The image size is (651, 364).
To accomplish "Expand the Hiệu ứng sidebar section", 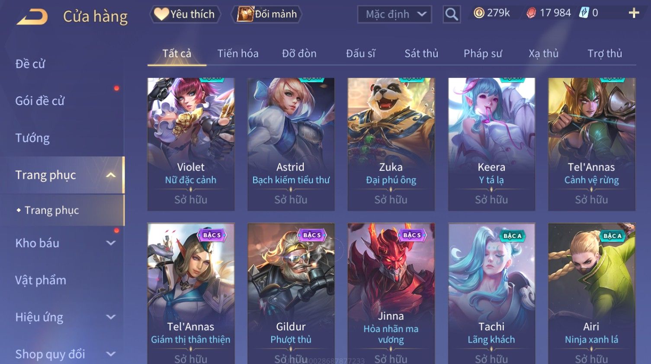I will [x=111, y=317].
